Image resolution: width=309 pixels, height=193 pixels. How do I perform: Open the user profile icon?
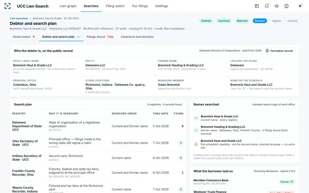286,6
